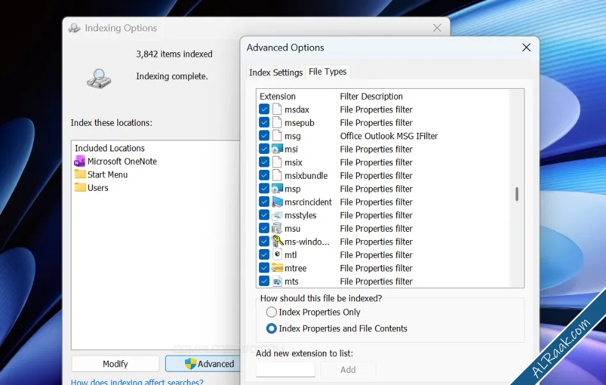Click the msepub file icon

click(x=277, y=123)
